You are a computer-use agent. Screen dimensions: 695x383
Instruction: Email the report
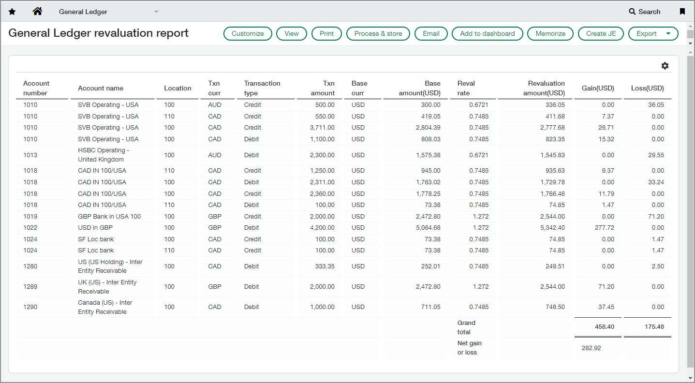pos(430,33)
